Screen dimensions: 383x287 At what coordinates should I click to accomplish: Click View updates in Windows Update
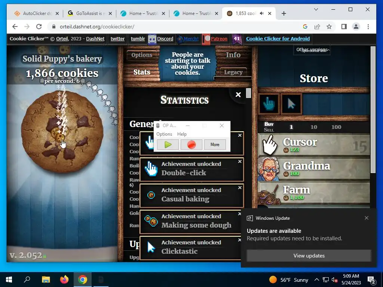pyautogui.click(x=309, y=256)
